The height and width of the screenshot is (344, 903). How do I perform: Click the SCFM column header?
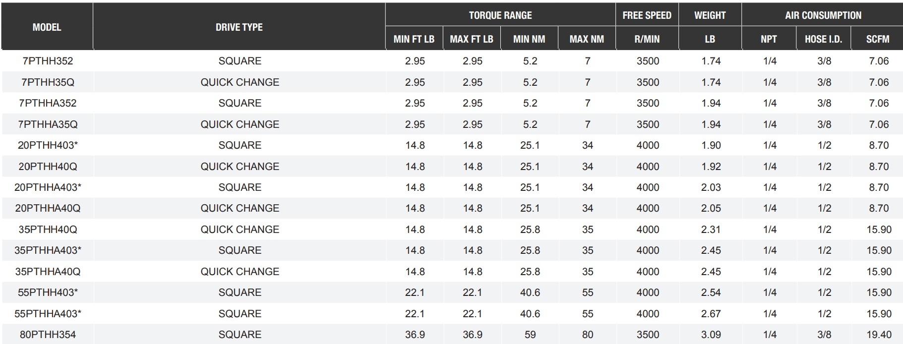pyautogui.click(x=878, y=39)
